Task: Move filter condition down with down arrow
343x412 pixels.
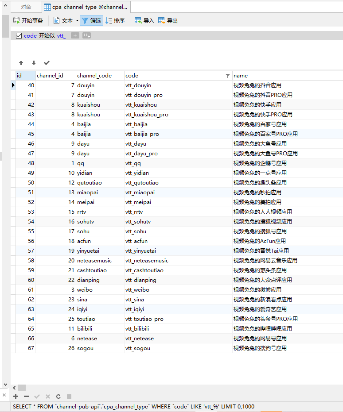Action: tap(34, 63)
